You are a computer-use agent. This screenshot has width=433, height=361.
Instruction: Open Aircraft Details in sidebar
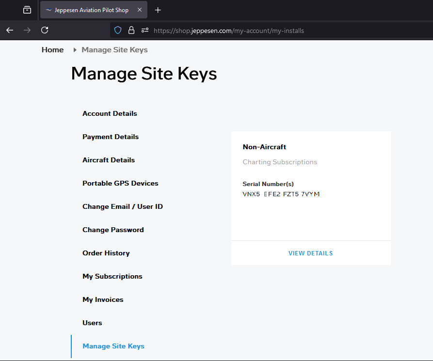point(109,160)
